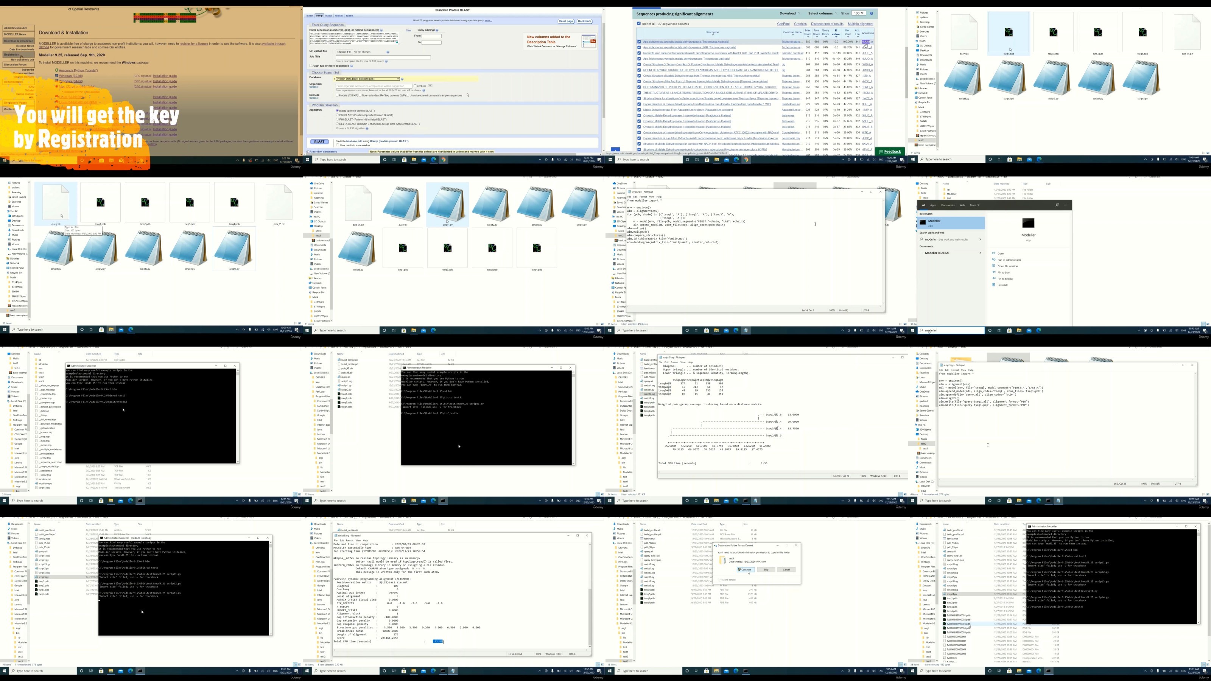
Task: Click Skip in Destination Folder Access Denied
Action: pyautogui.click(x=766, y=570)
